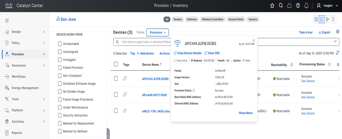Screen dimensions: 342x139
Task: Select the Access Points filter tab
Action: tap(236, 19)
